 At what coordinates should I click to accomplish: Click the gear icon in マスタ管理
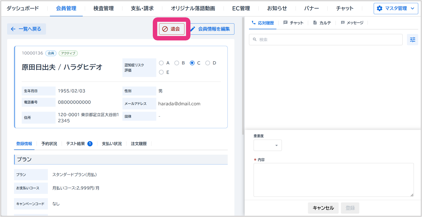380,9
